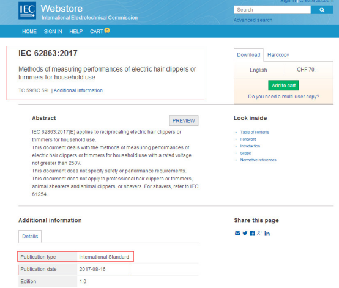Open the HOME menu item
The height and width of the screenshot is (288, 339).
click(29, 32)
